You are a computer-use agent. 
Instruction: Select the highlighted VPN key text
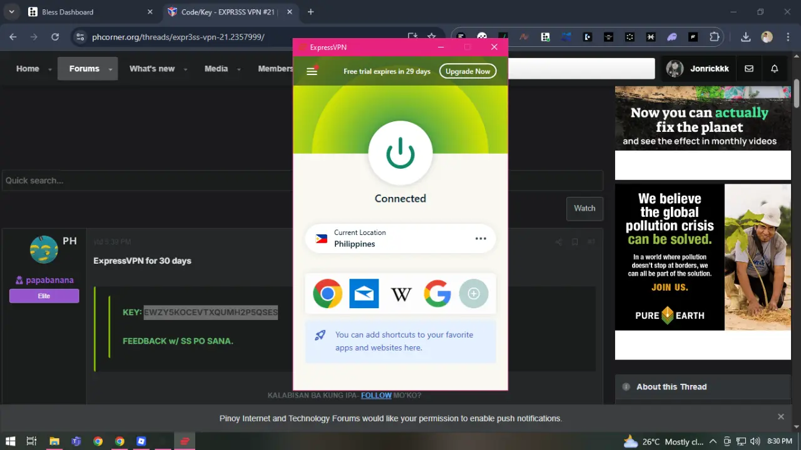[x=211, y=312]
